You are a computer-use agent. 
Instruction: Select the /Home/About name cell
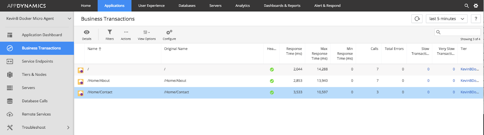click(99, 81)
